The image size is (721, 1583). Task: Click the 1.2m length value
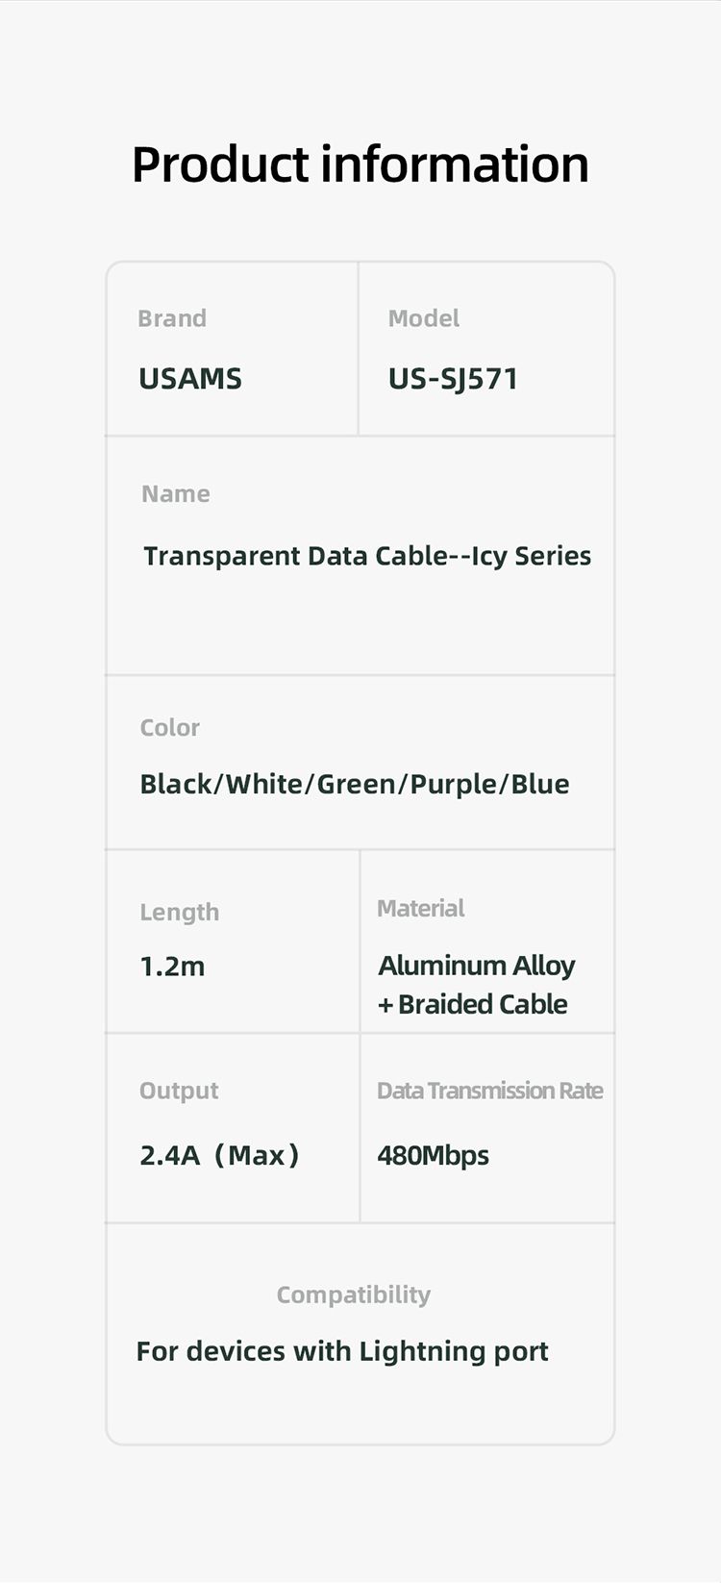click(173, 967)
